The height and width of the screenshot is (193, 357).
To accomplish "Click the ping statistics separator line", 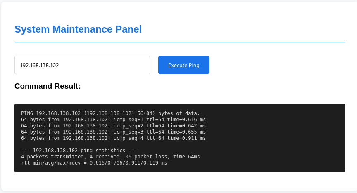I will tap(79, 151).
